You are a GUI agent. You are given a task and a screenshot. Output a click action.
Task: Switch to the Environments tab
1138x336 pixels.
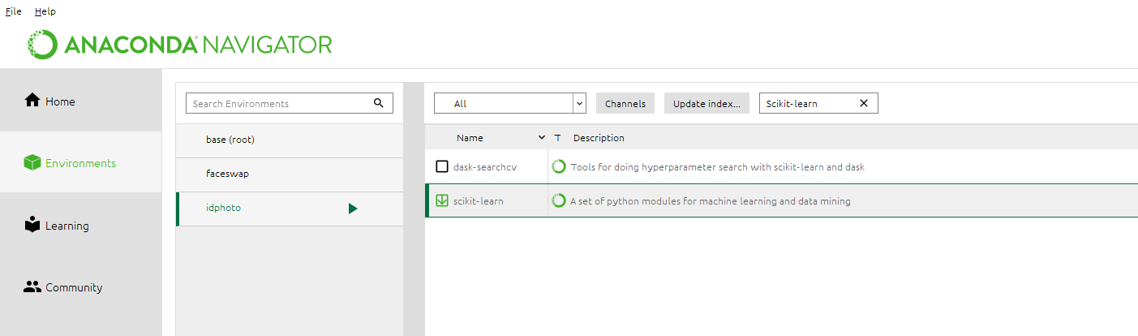point(81,162)
